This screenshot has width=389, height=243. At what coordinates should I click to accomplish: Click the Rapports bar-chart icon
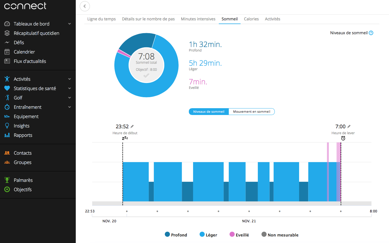pyautogui.click(x=7, y=135)
